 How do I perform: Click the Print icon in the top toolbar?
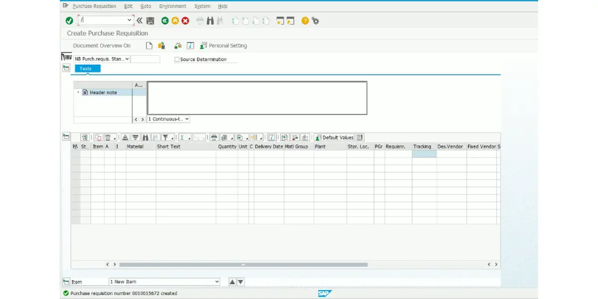click(x=200, y=20)
